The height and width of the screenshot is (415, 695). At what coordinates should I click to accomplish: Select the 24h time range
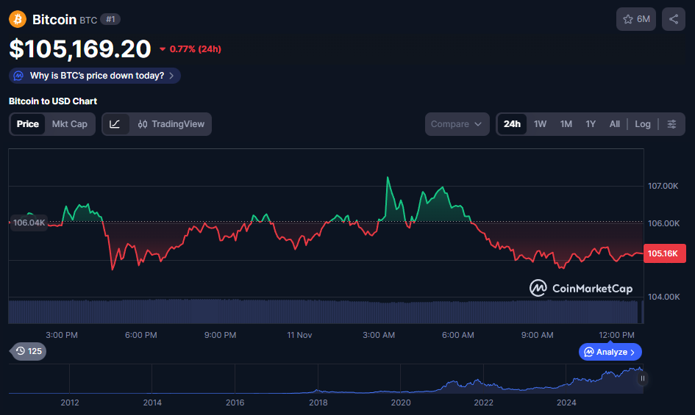point(512,124)
